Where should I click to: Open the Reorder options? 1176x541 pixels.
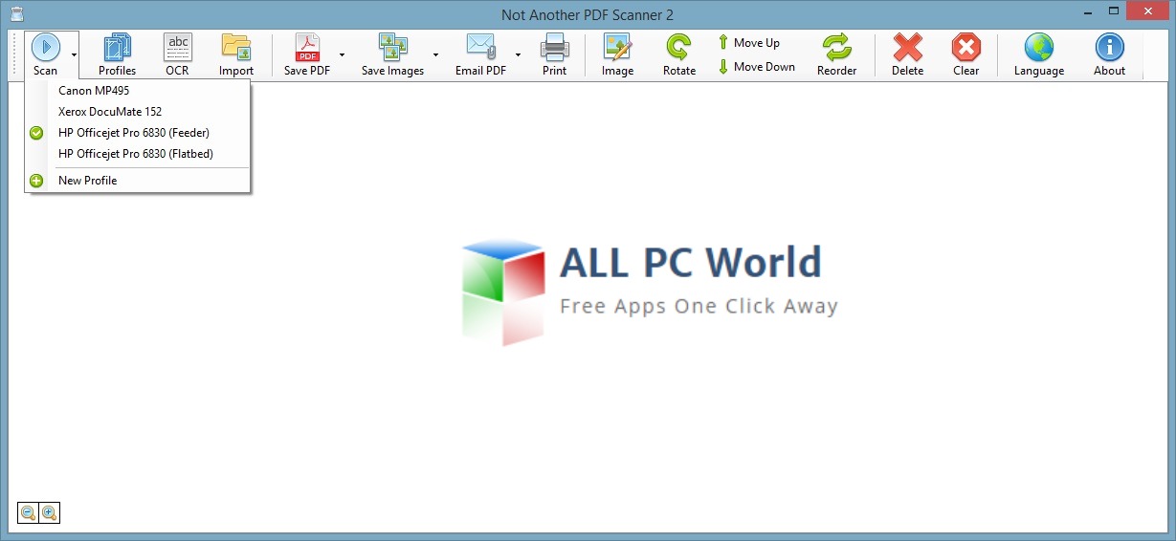pyautogui.click(x=836, y=55)
